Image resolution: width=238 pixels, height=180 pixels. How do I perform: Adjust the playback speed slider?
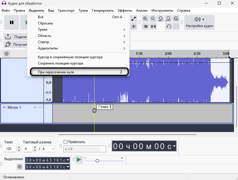pos(98,160)
